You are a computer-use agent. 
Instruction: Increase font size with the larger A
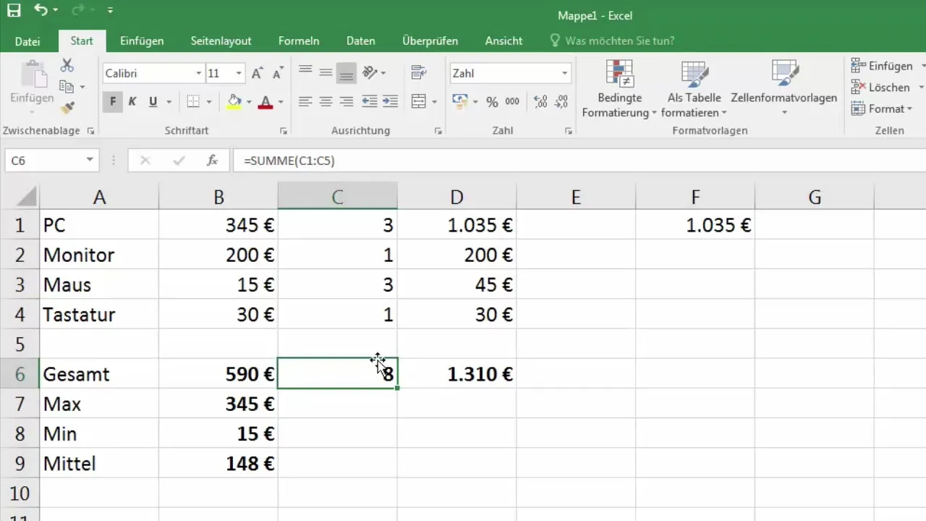click(258, 73)
